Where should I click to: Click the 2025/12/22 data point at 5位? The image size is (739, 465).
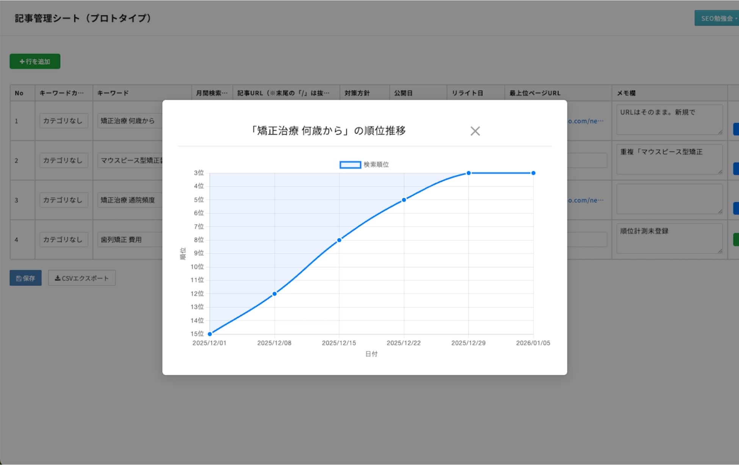pyautogui.click(x=404, y=200)
